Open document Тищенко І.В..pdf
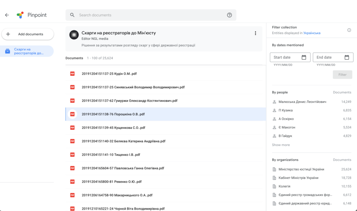 click(x=111, y=155)
